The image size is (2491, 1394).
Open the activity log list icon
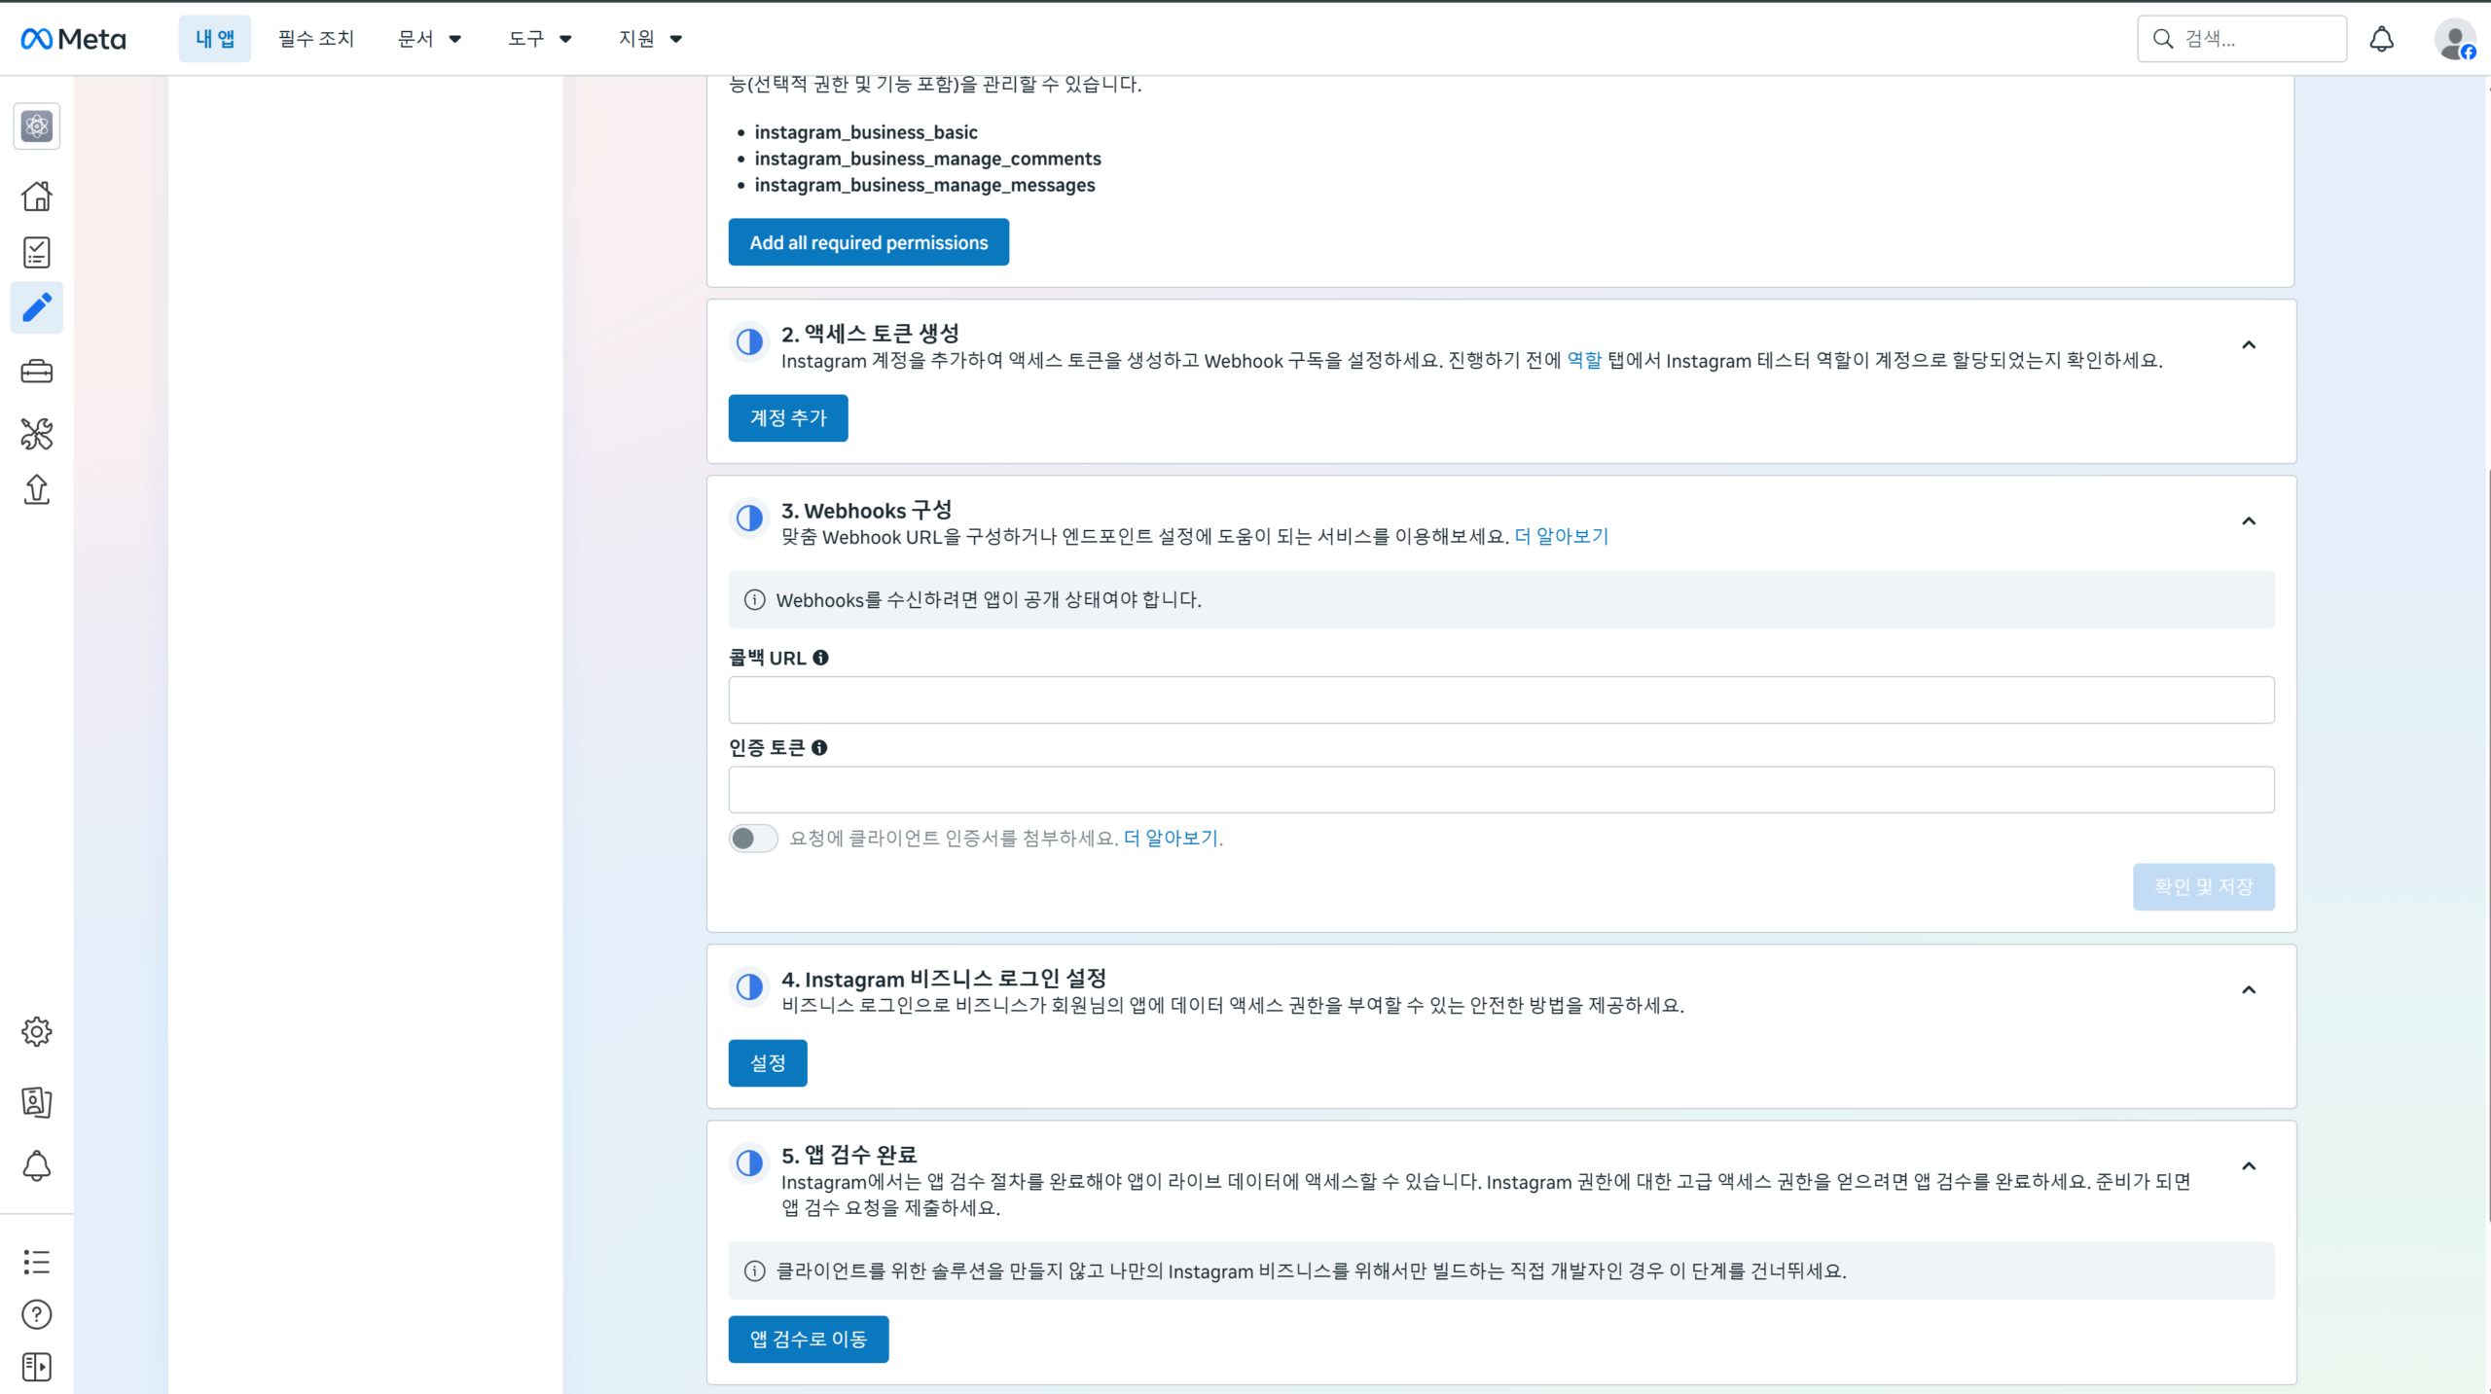coord(37,1262)
